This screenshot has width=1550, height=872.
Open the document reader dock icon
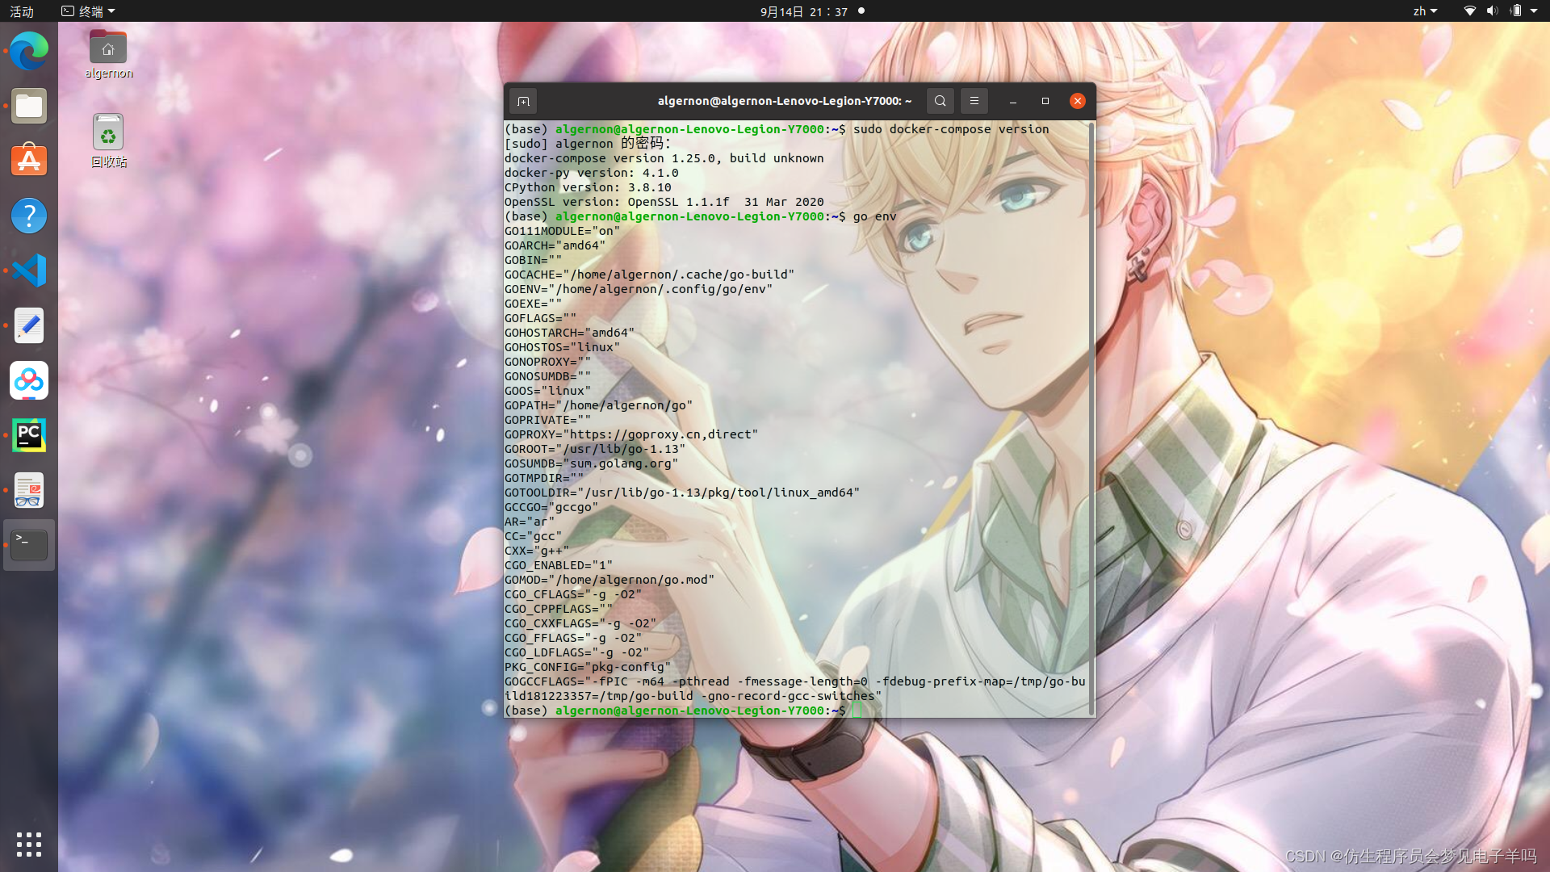pos(29,490)
